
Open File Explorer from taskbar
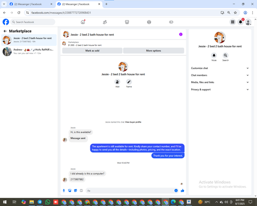31,202
